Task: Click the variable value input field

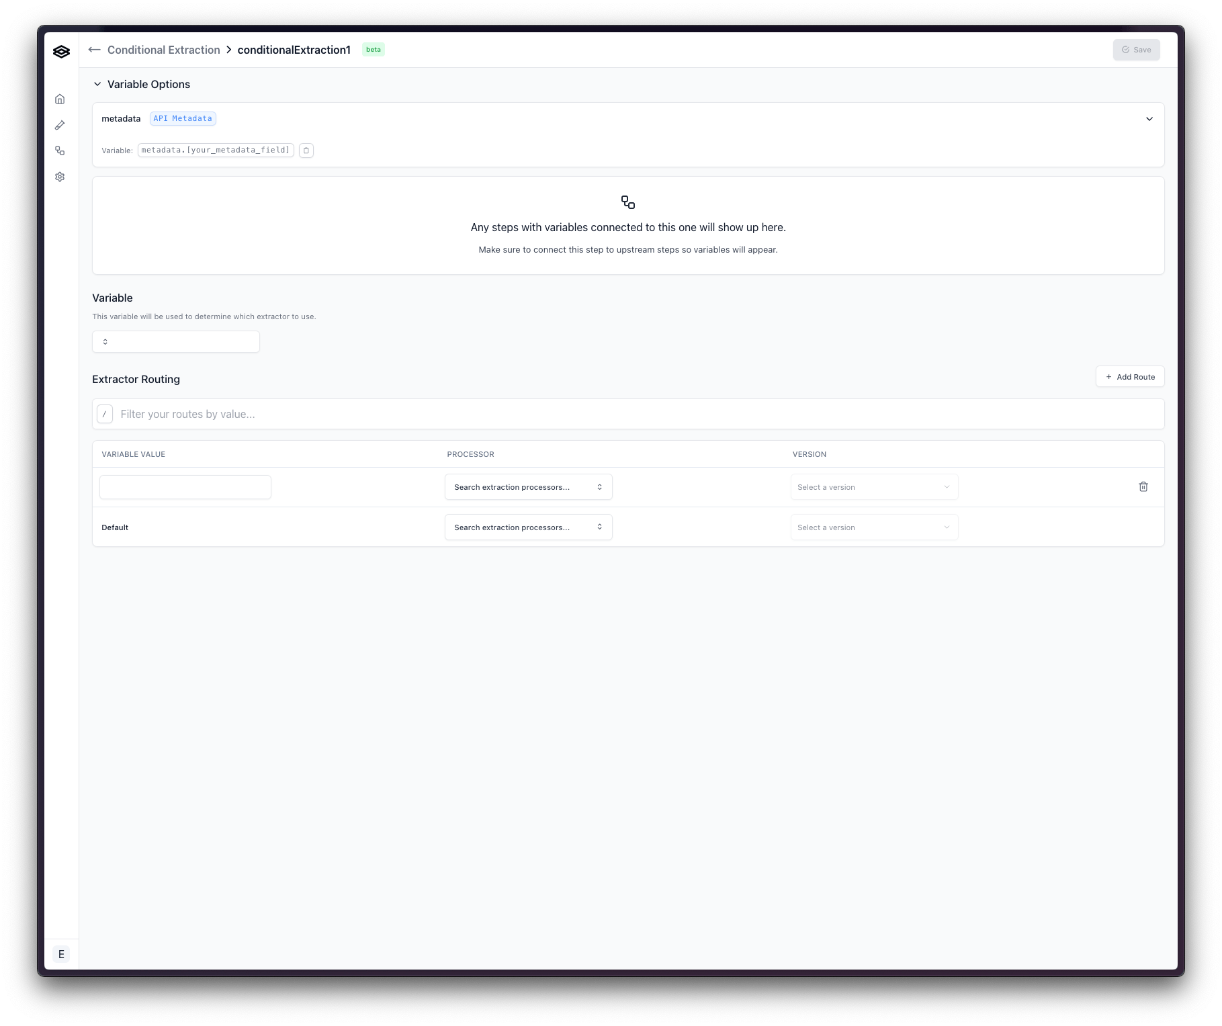Action: pos(185,487)
